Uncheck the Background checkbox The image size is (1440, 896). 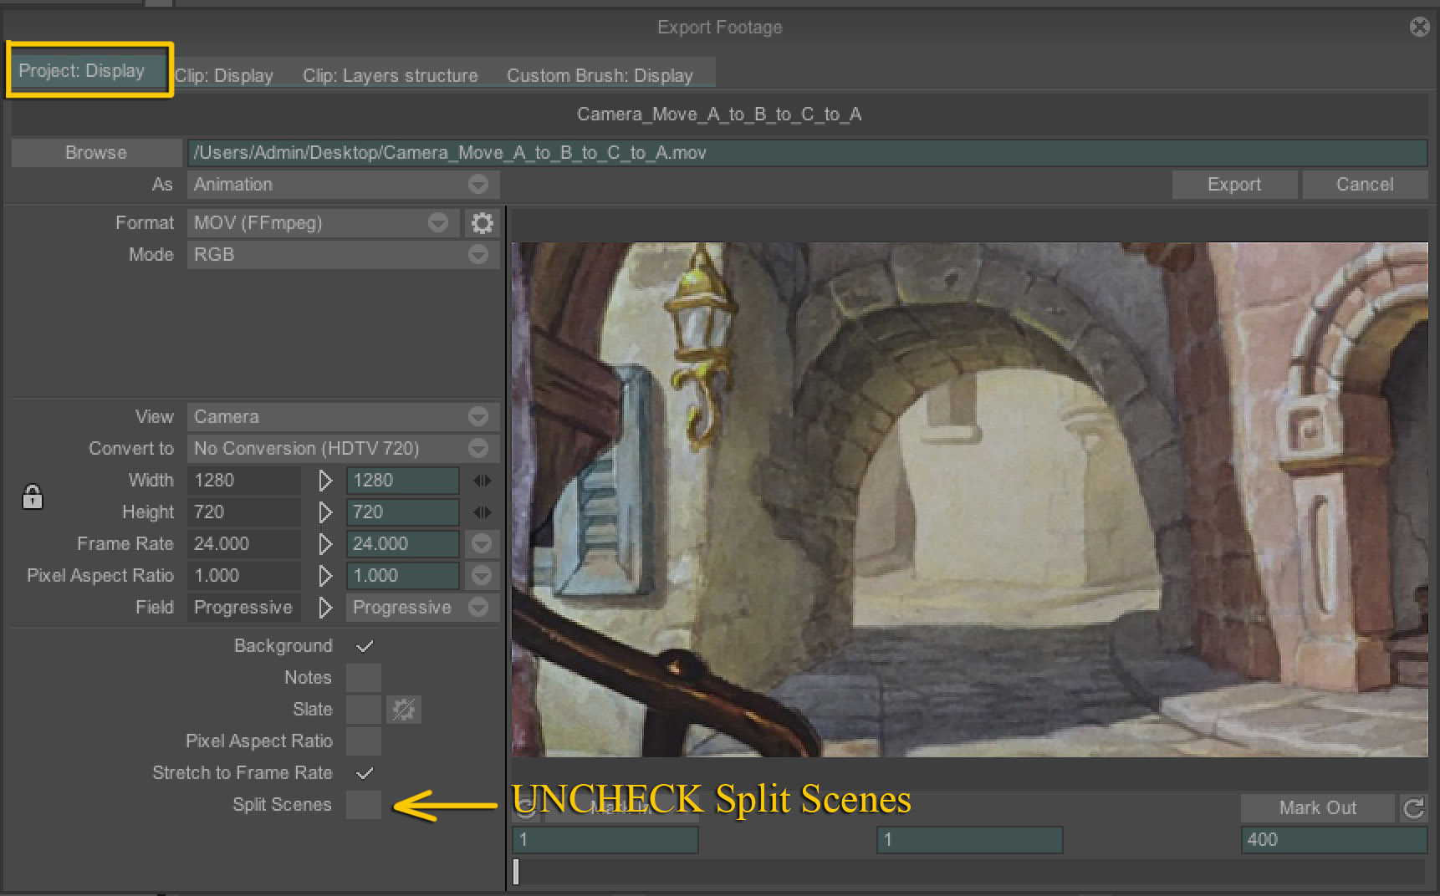365,646
